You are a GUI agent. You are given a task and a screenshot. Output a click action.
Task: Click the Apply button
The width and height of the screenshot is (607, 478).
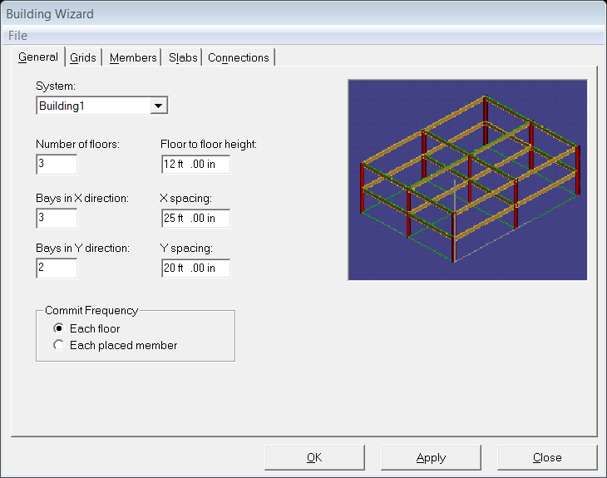point(431,457)
